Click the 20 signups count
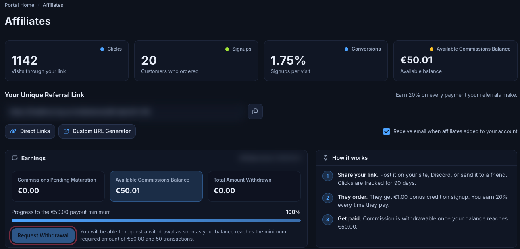The width and height of the screenshot is (520, 249). coord(149,61)
